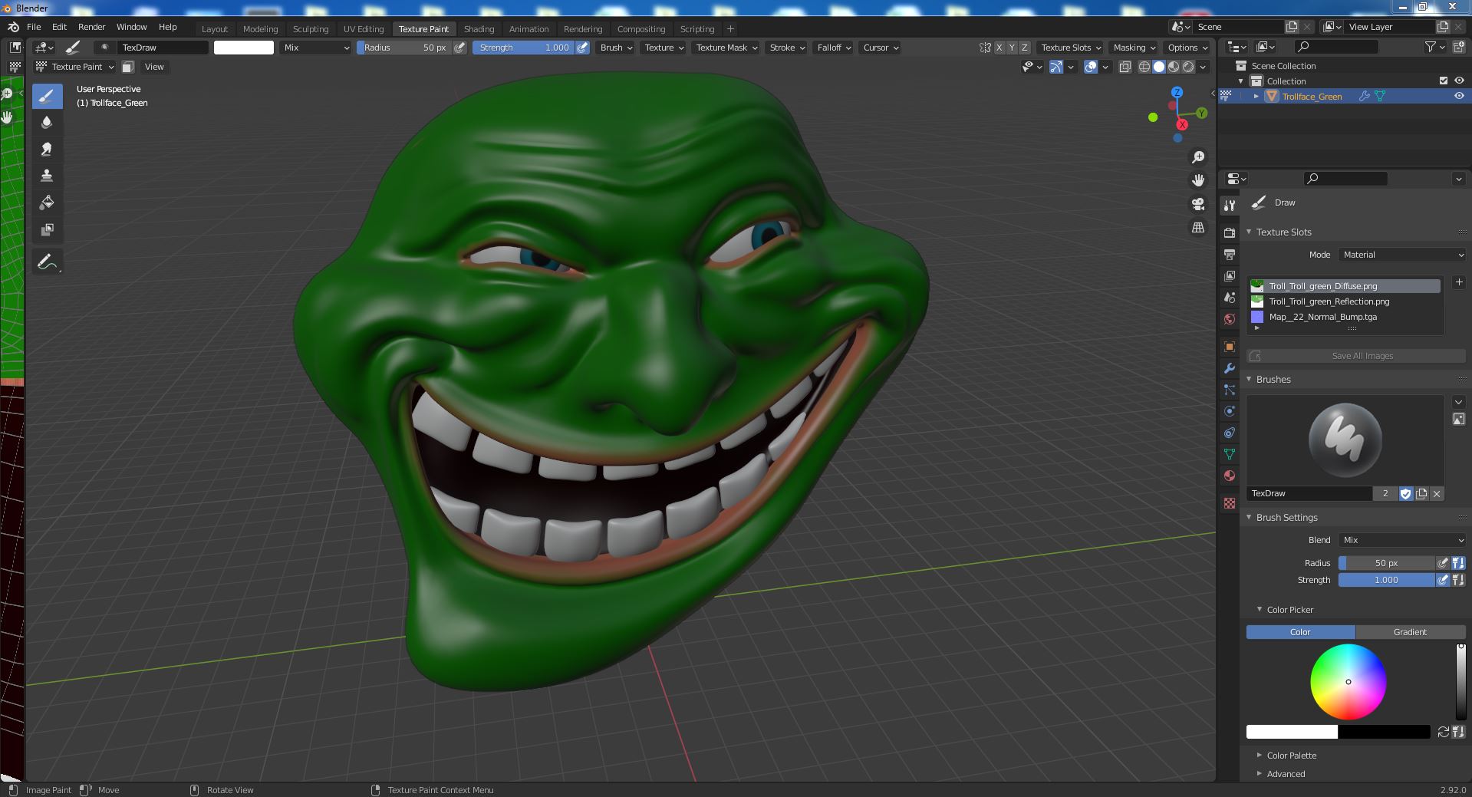Image resolution: width=1472 pixels, height=797 pixels.
Task: Open the View Layer properties tab
Action: pyautogui.click(x=1230, y=276)
